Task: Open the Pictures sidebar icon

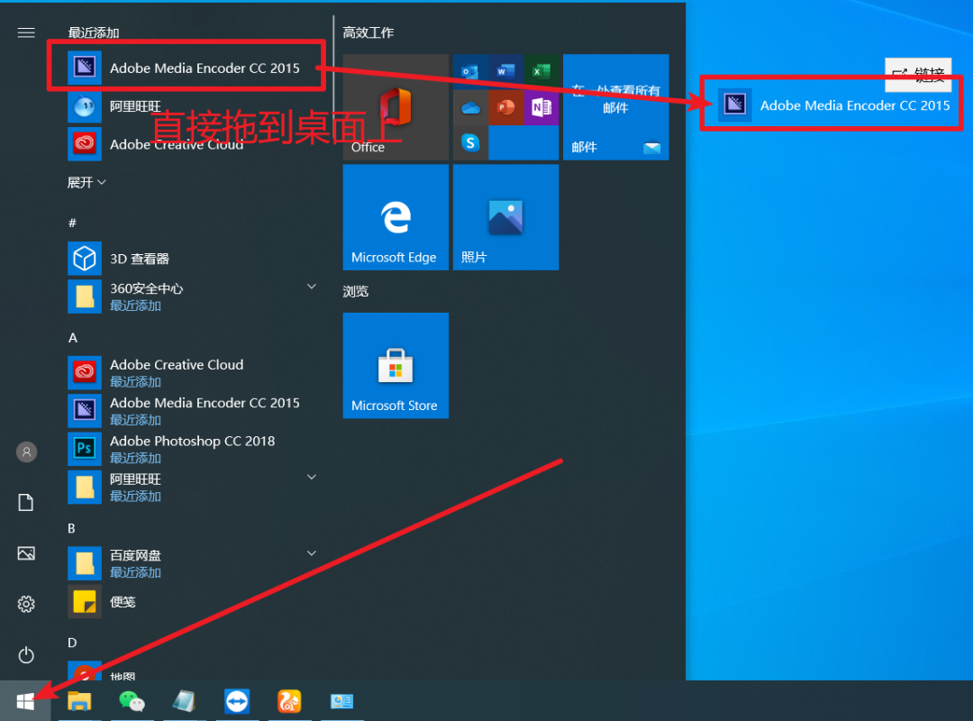Action: [x=26, y=553]
